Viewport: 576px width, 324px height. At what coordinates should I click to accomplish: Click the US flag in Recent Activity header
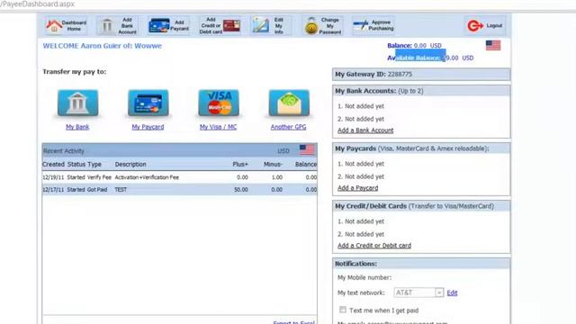(x=307, y=149)
